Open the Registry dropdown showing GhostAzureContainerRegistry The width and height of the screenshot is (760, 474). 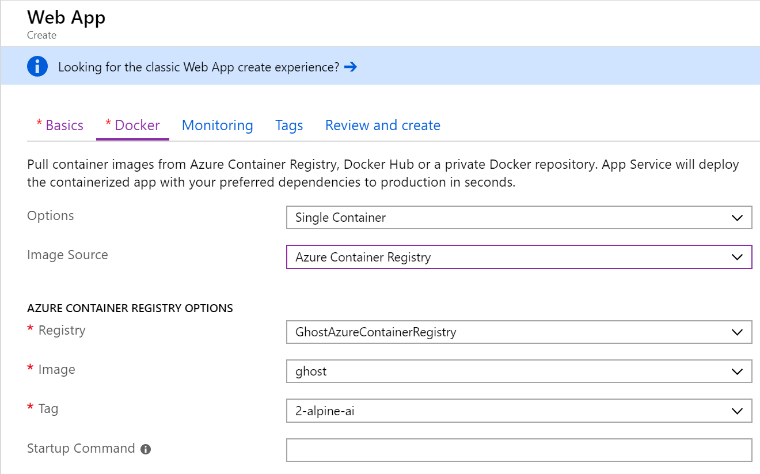click(518, 332)
